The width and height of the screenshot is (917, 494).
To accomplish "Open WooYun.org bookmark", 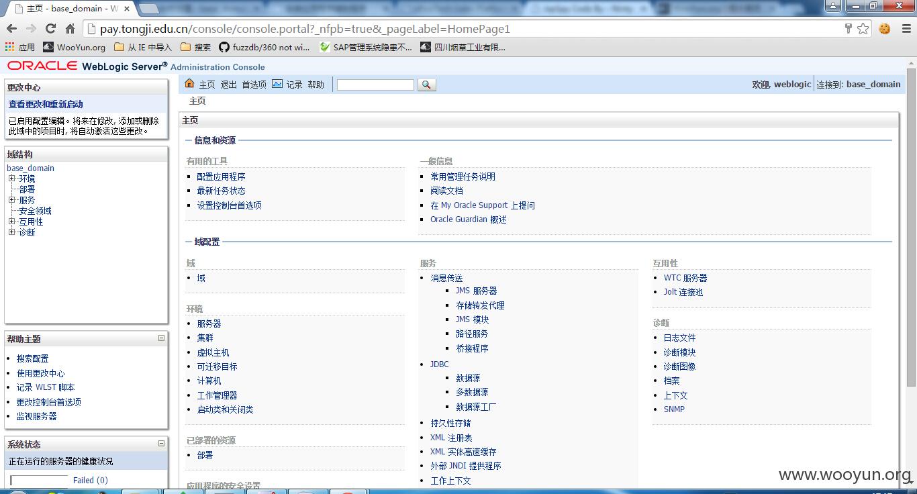I will [x=74, y=47].
